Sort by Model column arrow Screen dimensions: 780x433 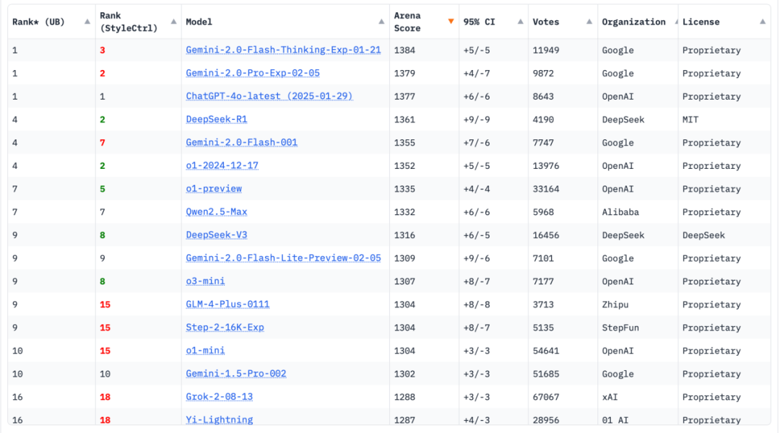click(381, 22)
